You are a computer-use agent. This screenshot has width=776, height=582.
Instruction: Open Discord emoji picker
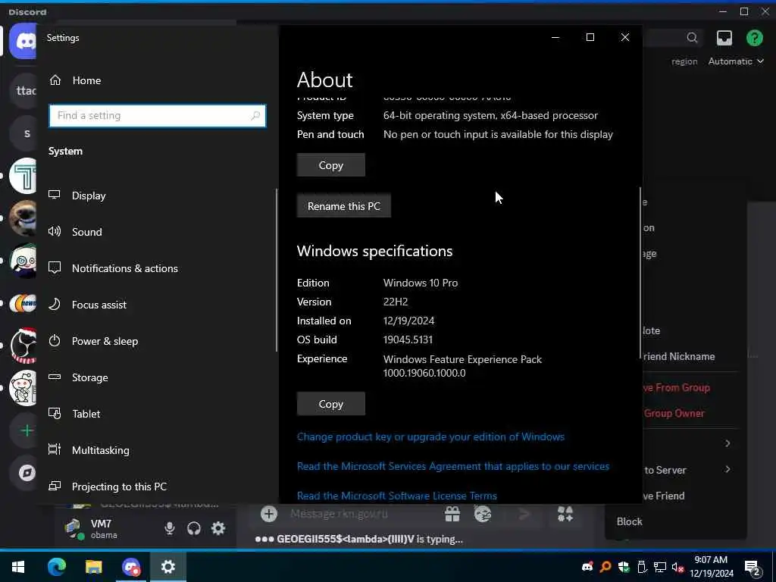483,515
